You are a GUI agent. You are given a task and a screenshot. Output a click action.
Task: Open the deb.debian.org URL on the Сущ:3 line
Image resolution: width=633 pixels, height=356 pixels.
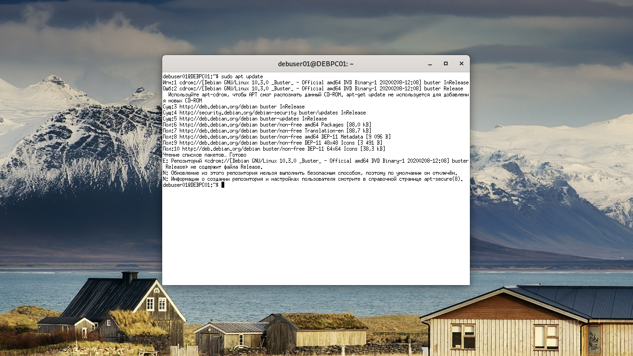[x=218, y=107]
